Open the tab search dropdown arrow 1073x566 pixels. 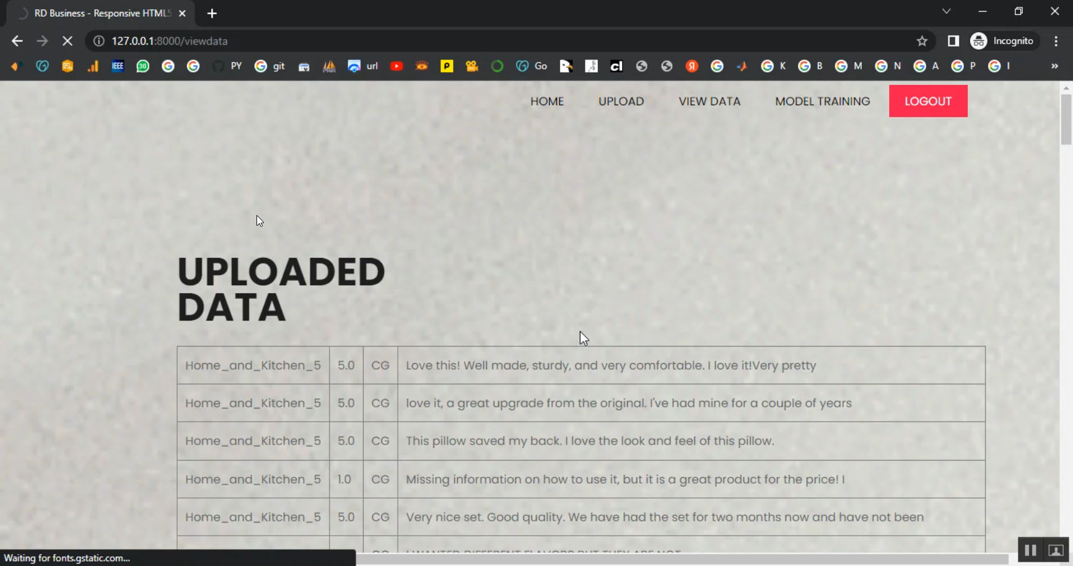tap(946, 11)
